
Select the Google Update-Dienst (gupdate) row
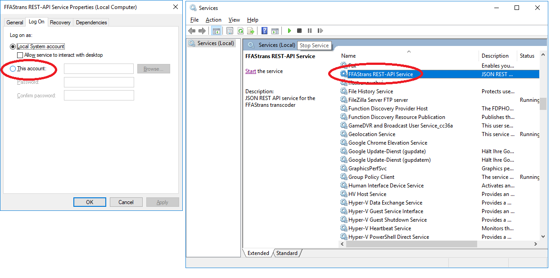click(439, 151)
